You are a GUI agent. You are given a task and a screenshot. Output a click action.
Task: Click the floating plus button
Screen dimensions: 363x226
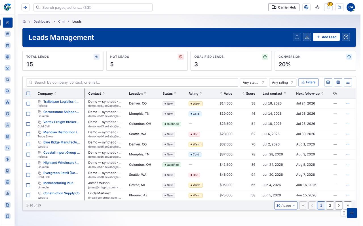pyautogui.click(x=352, y=213)
